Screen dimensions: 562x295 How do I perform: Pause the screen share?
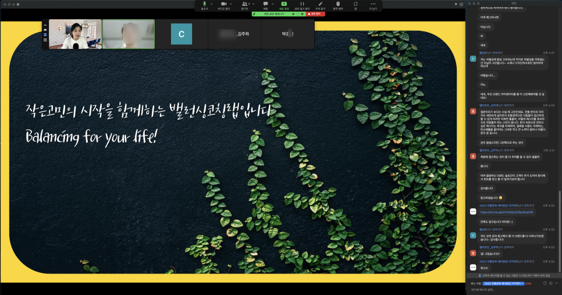(x=302, y=4)
